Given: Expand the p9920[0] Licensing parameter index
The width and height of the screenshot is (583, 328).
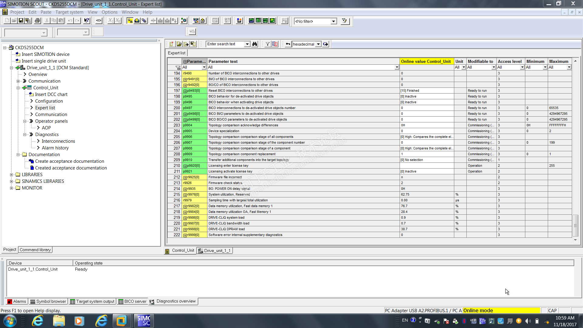Looking at the screenshot, I should tap(185, 166).
